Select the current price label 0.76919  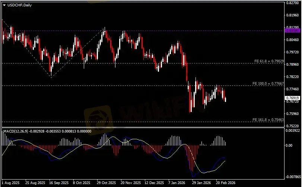coord(292,98)
